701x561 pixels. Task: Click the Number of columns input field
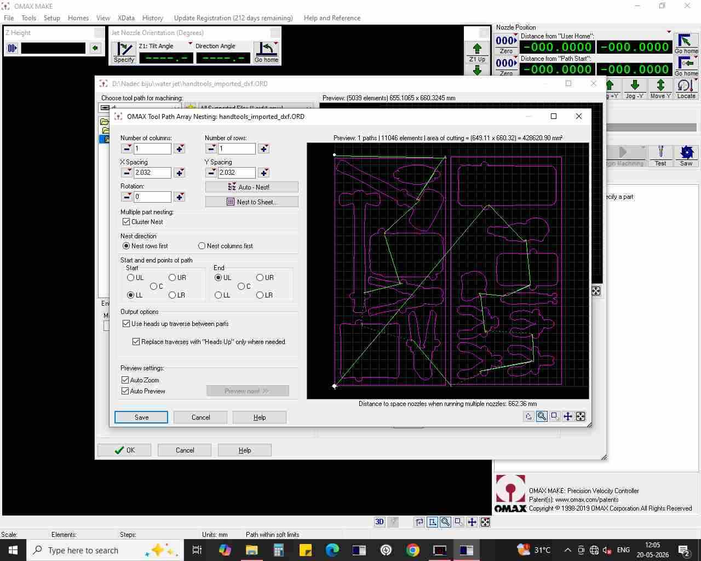point(152,148)
